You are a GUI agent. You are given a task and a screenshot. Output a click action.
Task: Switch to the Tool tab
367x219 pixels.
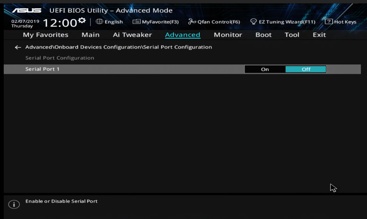[292, 35]
